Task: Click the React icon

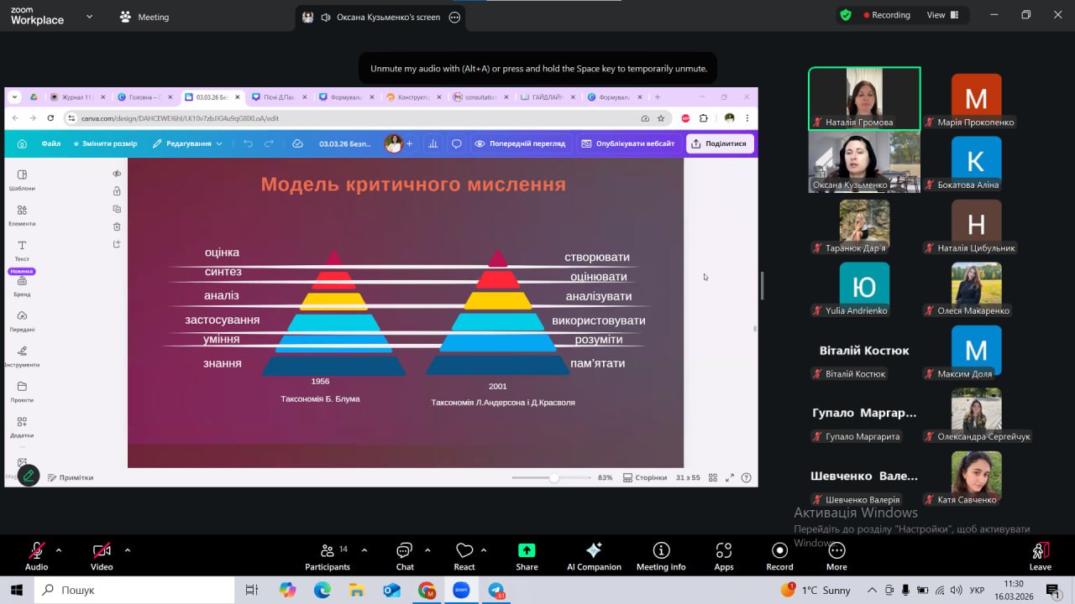Action: tap(464, 556)
